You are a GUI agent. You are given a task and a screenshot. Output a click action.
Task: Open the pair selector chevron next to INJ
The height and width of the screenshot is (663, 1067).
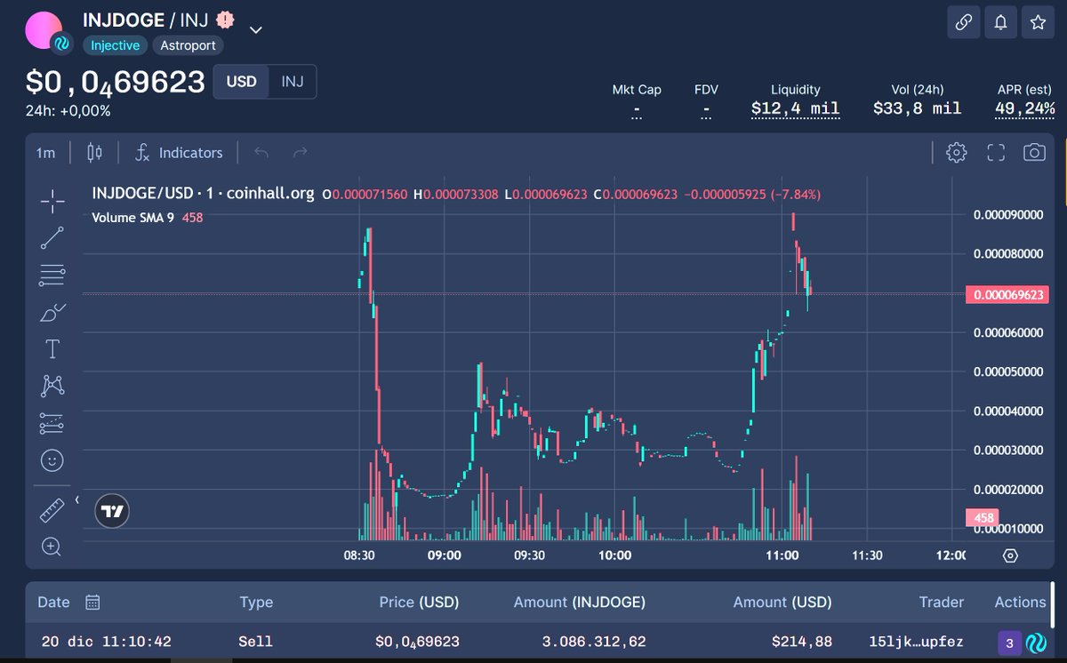(x=255, y=30)
